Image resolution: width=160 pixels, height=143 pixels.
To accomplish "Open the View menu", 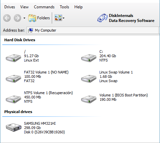I will (x=24, y=7).
